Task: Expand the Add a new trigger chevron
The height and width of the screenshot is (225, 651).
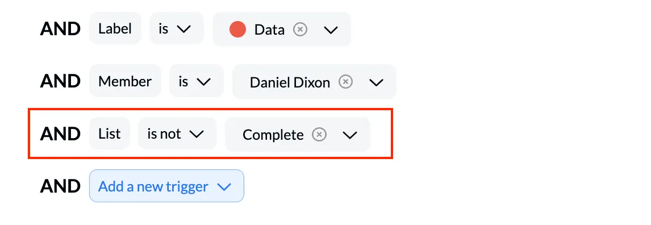Action: (224, 188)
